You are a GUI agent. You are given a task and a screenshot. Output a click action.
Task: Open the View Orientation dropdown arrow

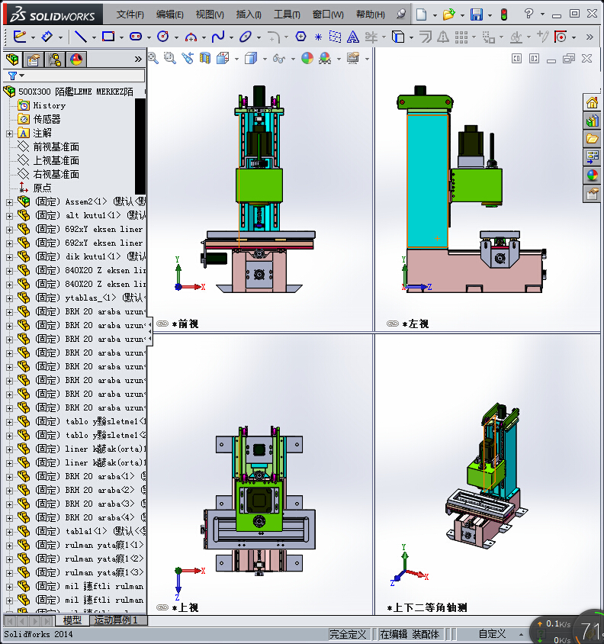tap(237, 60)
